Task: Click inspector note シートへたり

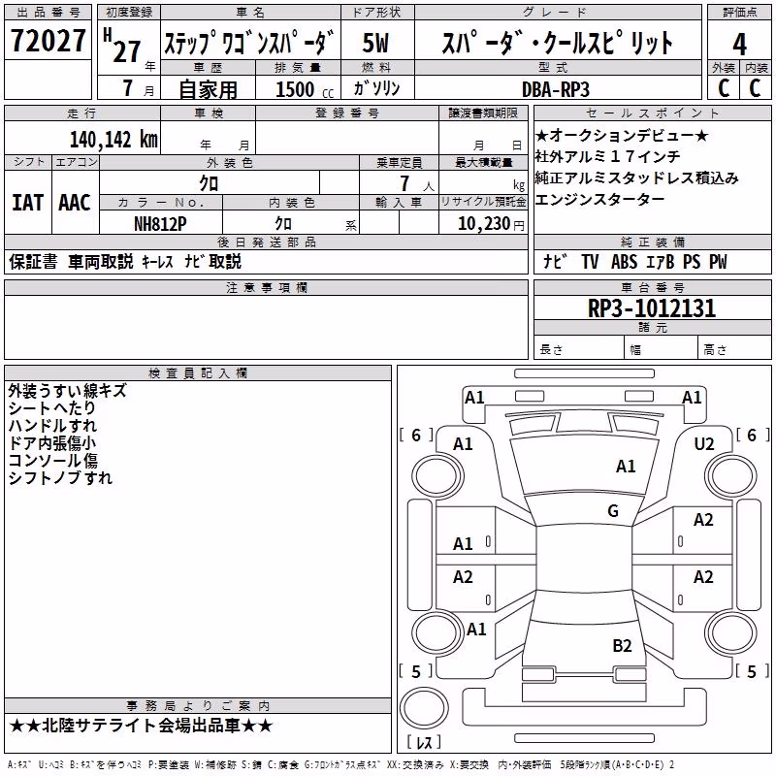Action: [52, 407]
